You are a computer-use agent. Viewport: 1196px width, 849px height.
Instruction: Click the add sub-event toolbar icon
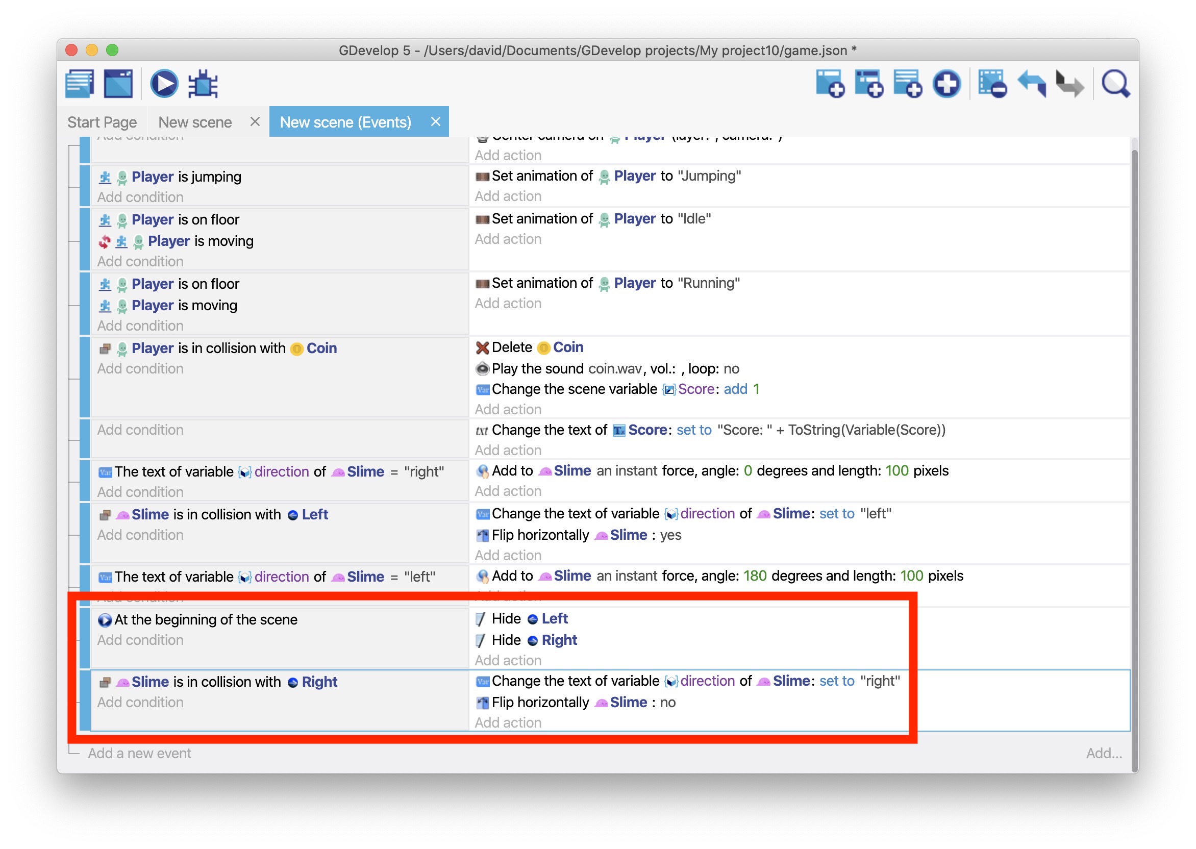[868, 84]
